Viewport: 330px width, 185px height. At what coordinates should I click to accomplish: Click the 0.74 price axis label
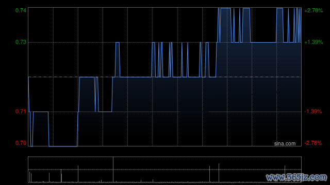(x=21, y=10)
